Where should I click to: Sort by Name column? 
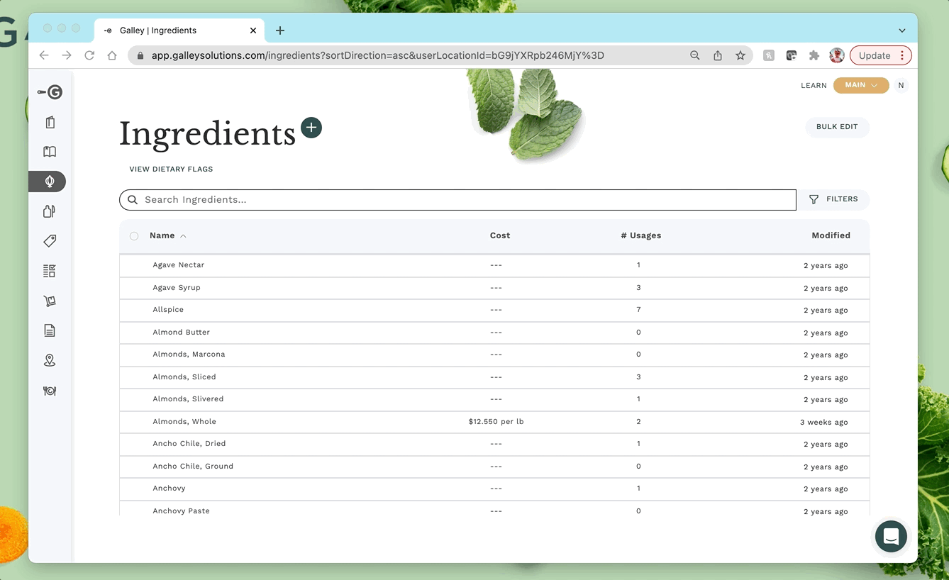point(168,235)
